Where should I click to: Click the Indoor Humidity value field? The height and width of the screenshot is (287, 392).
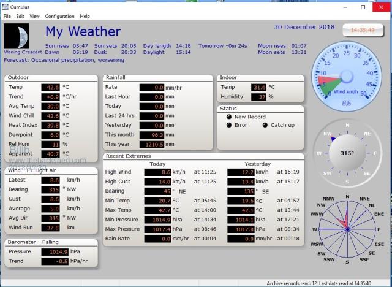pyautogui.click(x=259, y=96)
